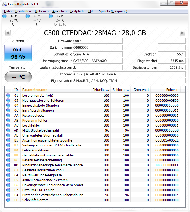Click the Übertragungsmodus SATA/600 field

pyautogui.click(x=98, y=61)
